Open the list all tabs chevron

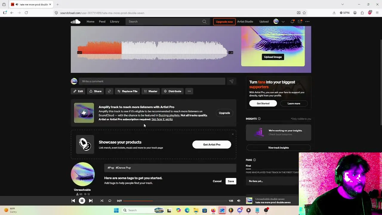pos(343,4)
